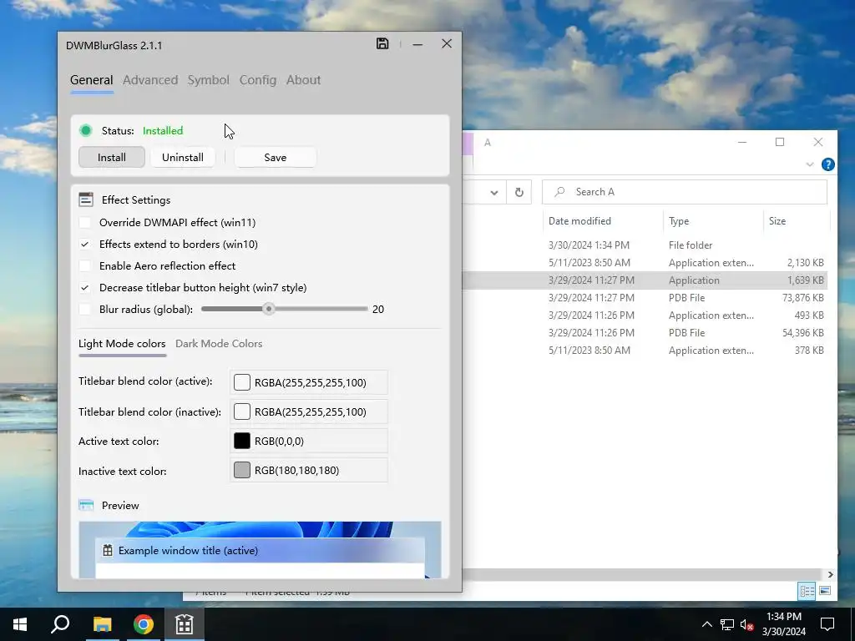Pick the active titlebar blend color swatch
The height and width of the screenshot is (641, 855).
click(x=242, y=382)
